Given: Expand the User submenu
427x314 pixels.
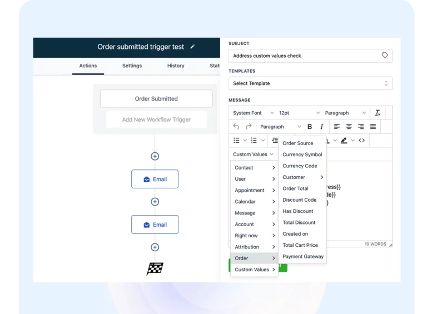Looking at the screenshot, I should 254,179.
